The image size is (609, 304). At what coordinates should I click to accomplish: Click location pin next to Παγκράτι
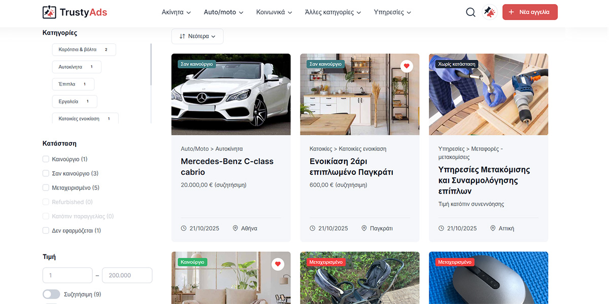pos(364,229)
